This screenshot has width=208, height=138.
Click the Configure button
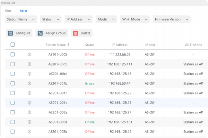(19, 33)
